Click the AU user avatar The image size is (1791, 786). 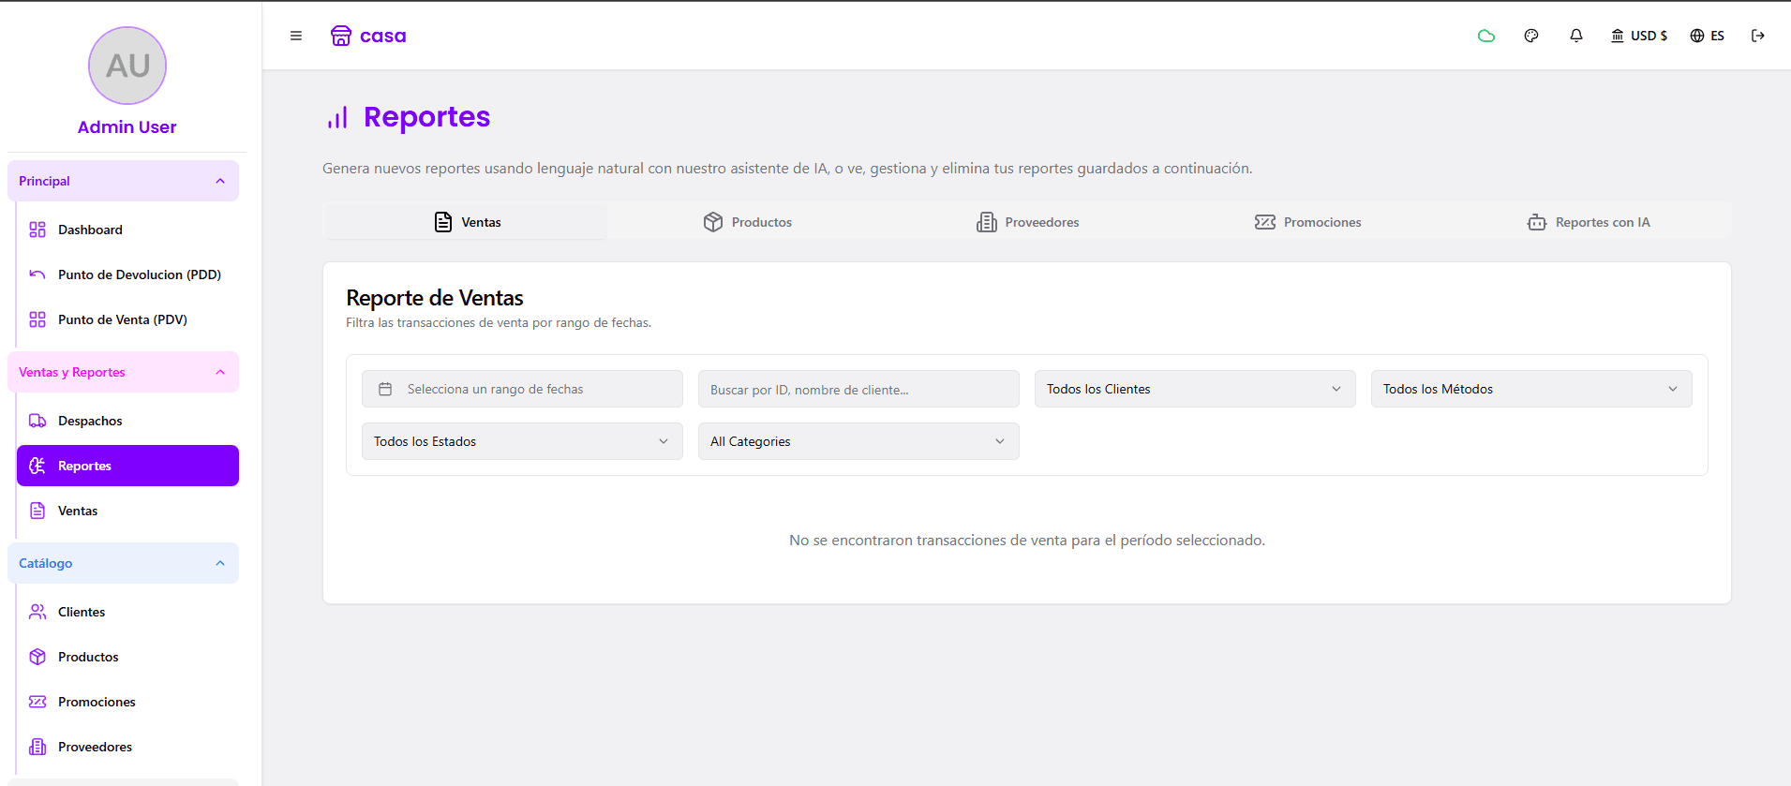(127, 66)
